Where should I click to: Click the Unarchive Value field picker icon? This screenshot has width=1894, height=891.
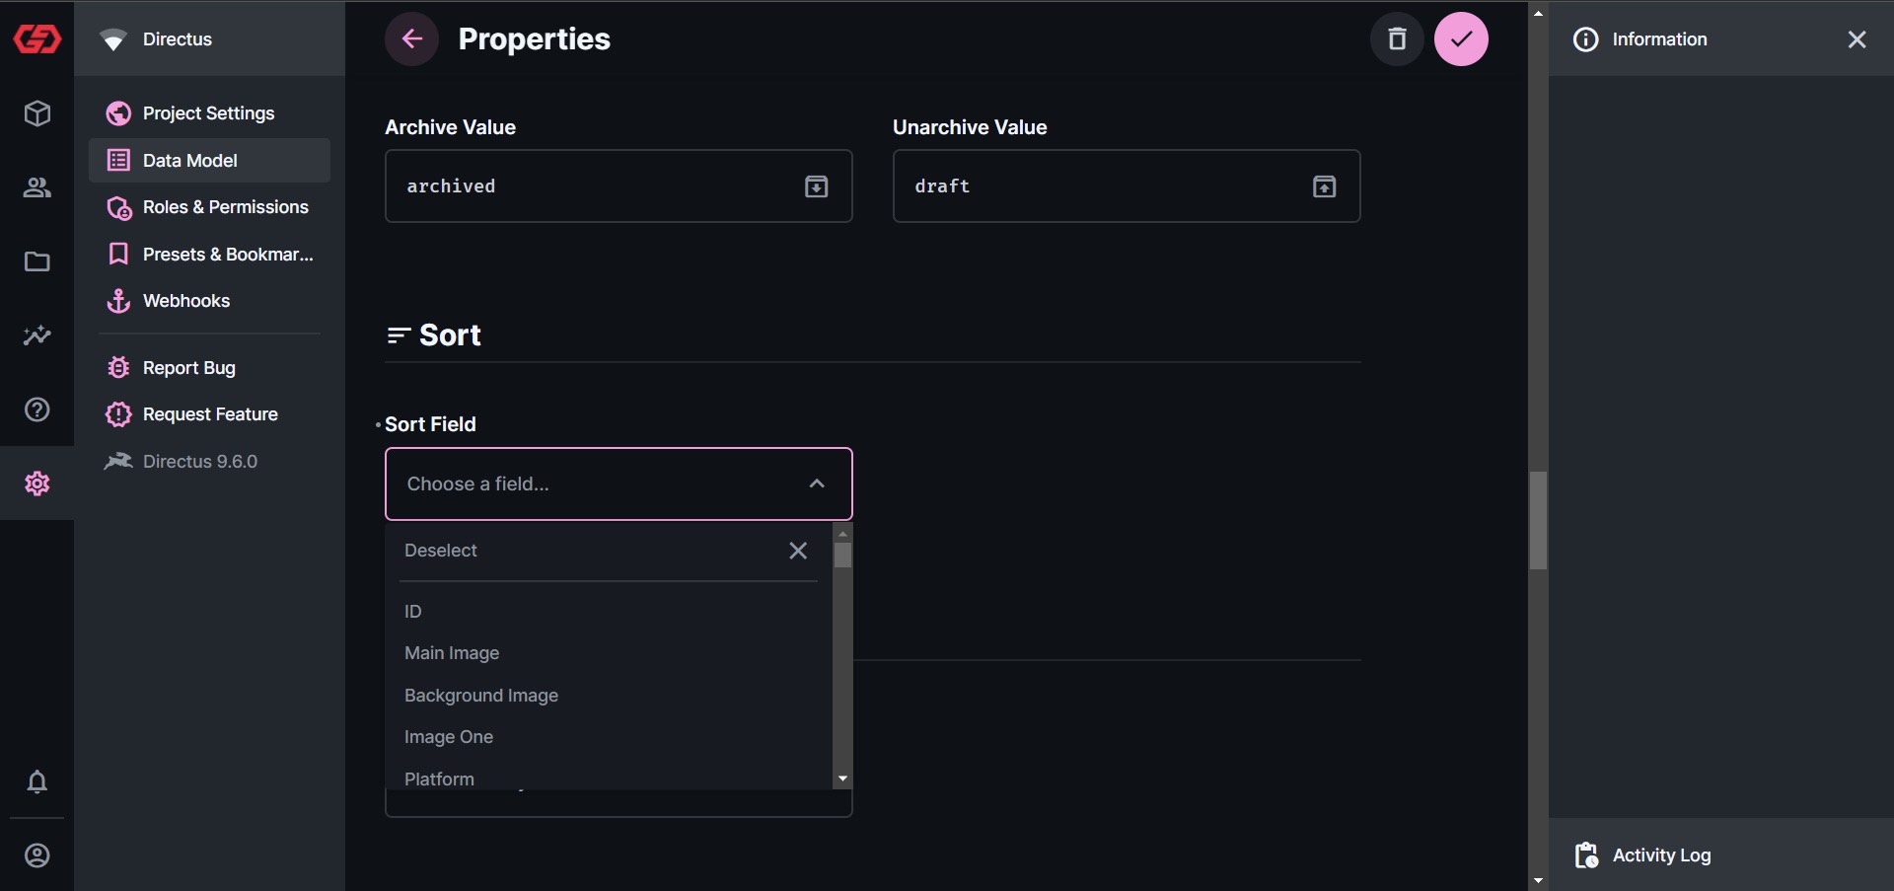1325,186
